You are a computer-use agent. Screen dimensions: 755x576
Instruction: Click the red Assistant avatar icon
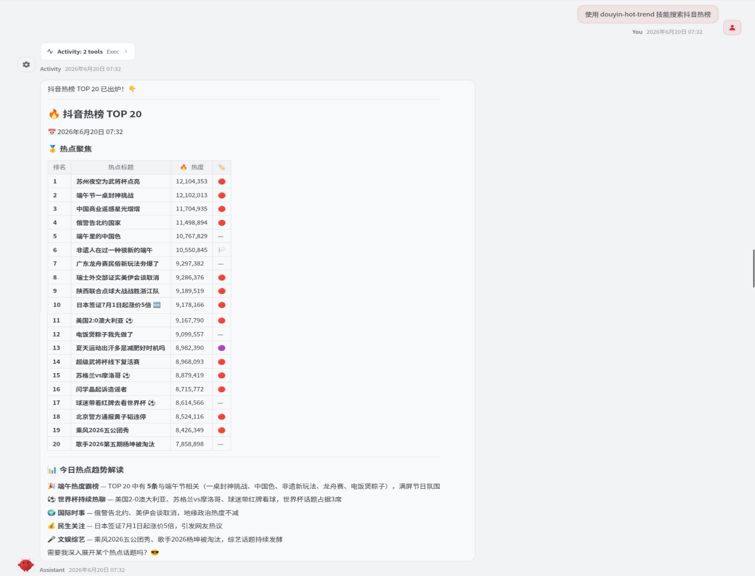25,565
